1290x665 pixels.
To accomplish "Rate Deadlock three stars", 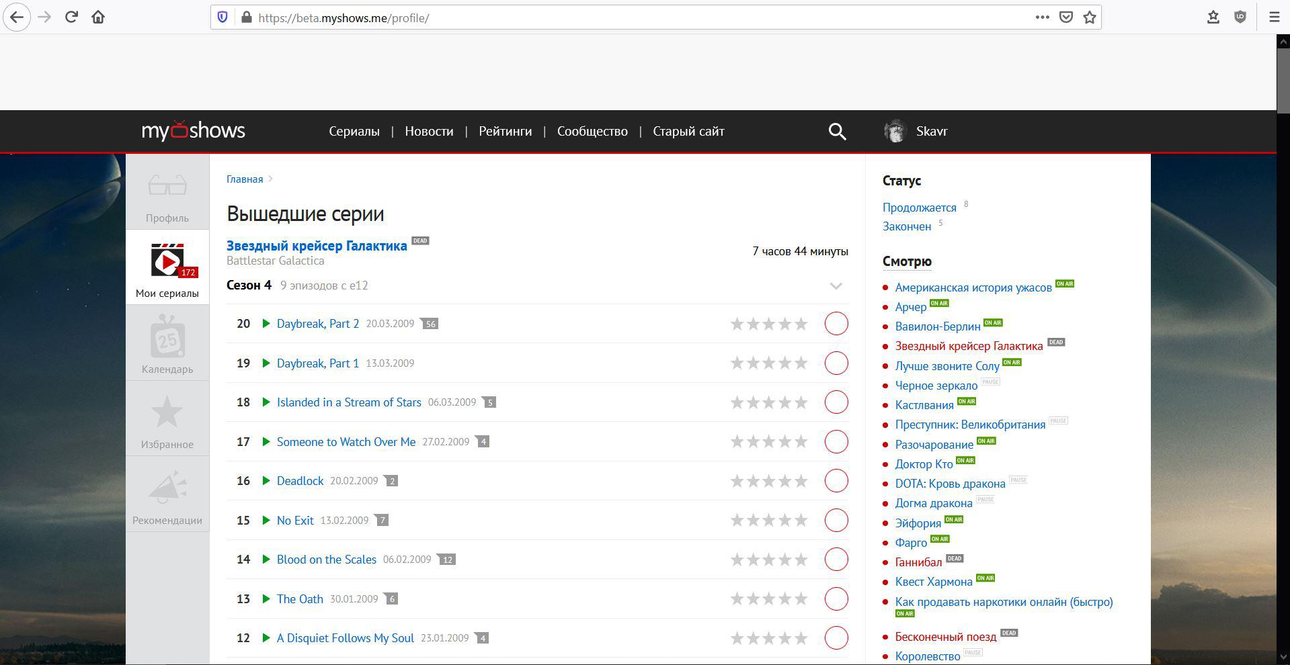I will [769, 481].
